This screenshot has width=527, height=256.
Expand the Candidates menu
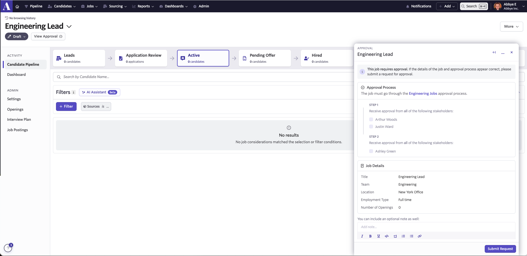62,6
